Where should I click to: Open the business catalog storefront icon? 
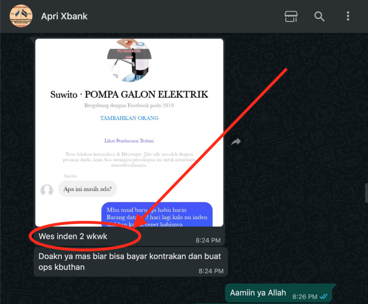[x=291, y=17]
